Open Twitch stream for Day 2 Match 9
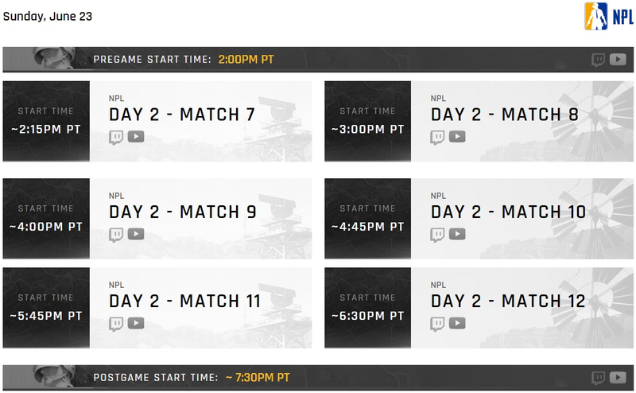 [116, 235]
